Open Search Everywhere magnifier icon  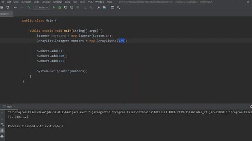118,7
